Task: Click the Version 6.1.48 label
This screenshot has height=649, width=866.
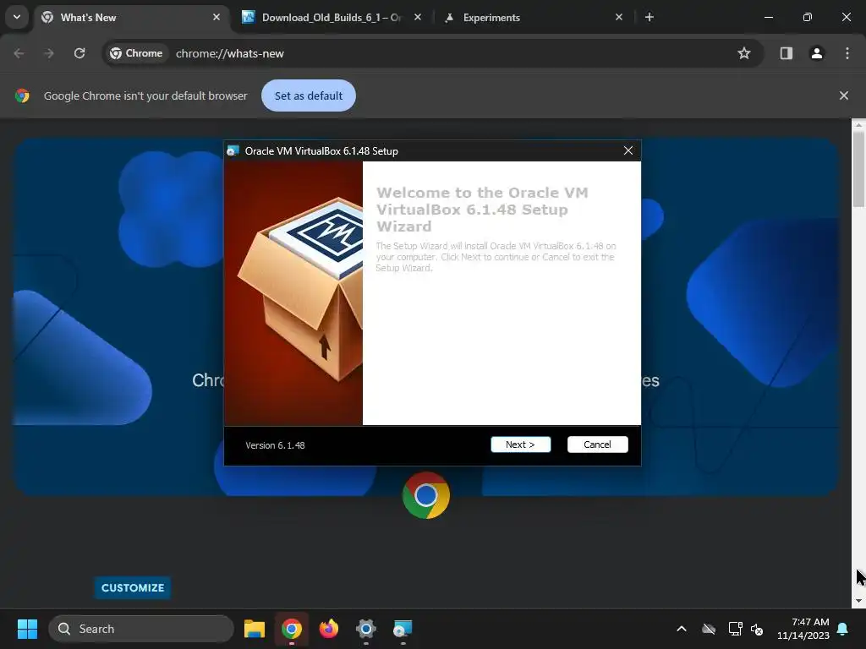Action: [x=275, y=445]
